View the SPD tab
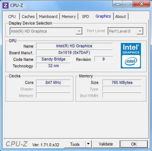The image size is (152, 151). click(86, 16)
